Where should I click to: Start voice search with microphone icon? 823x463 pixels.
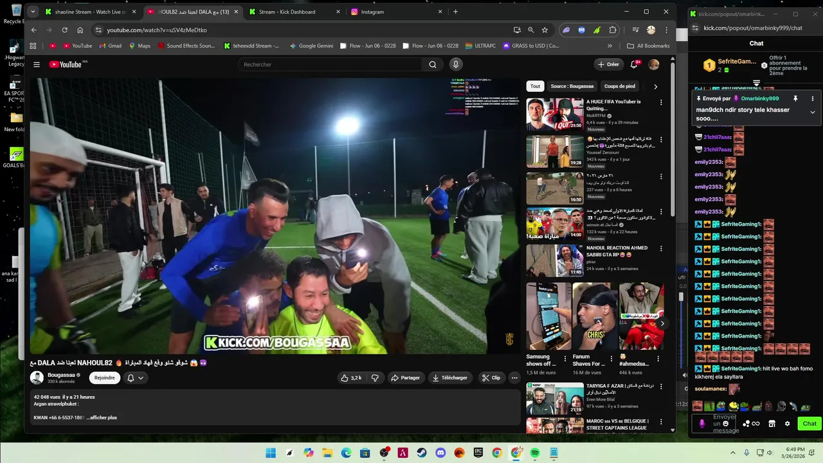point(455,64)
